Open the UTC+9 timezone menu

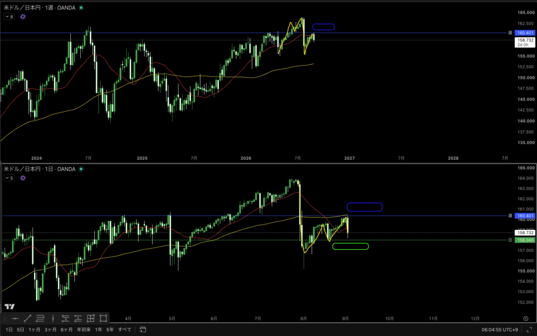(500, 330)
